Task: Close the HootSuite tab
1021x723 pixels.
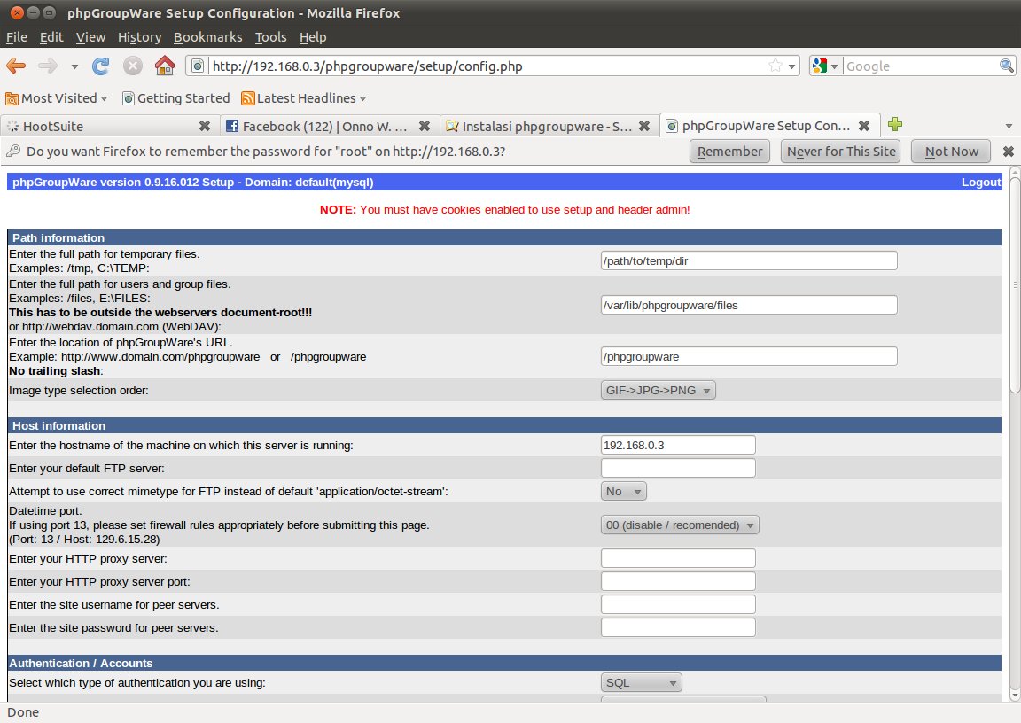Action: point(205,126)
